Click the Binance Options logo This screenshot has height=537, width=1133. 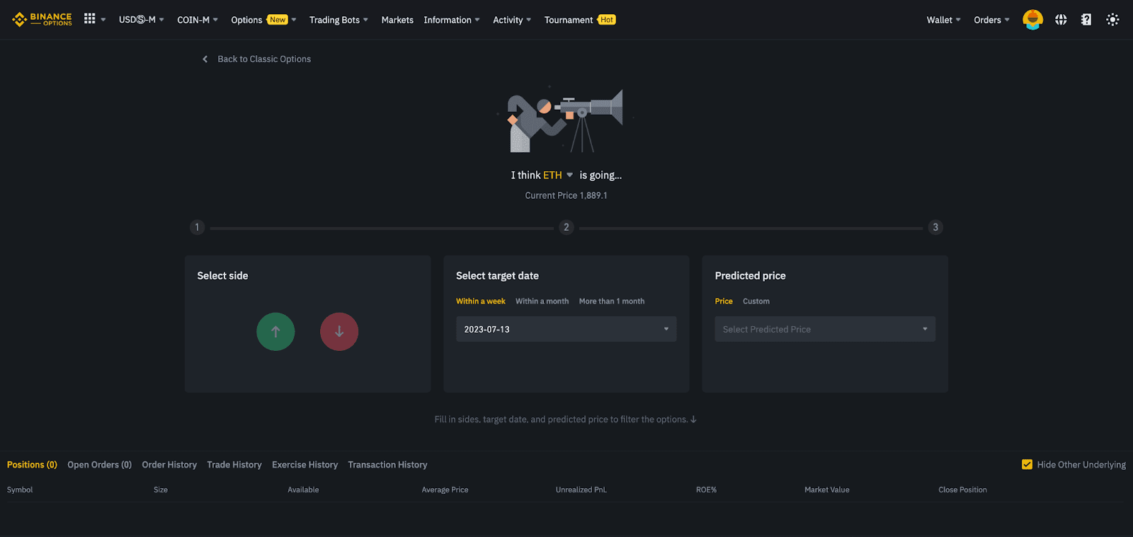[x=42, y=19]
